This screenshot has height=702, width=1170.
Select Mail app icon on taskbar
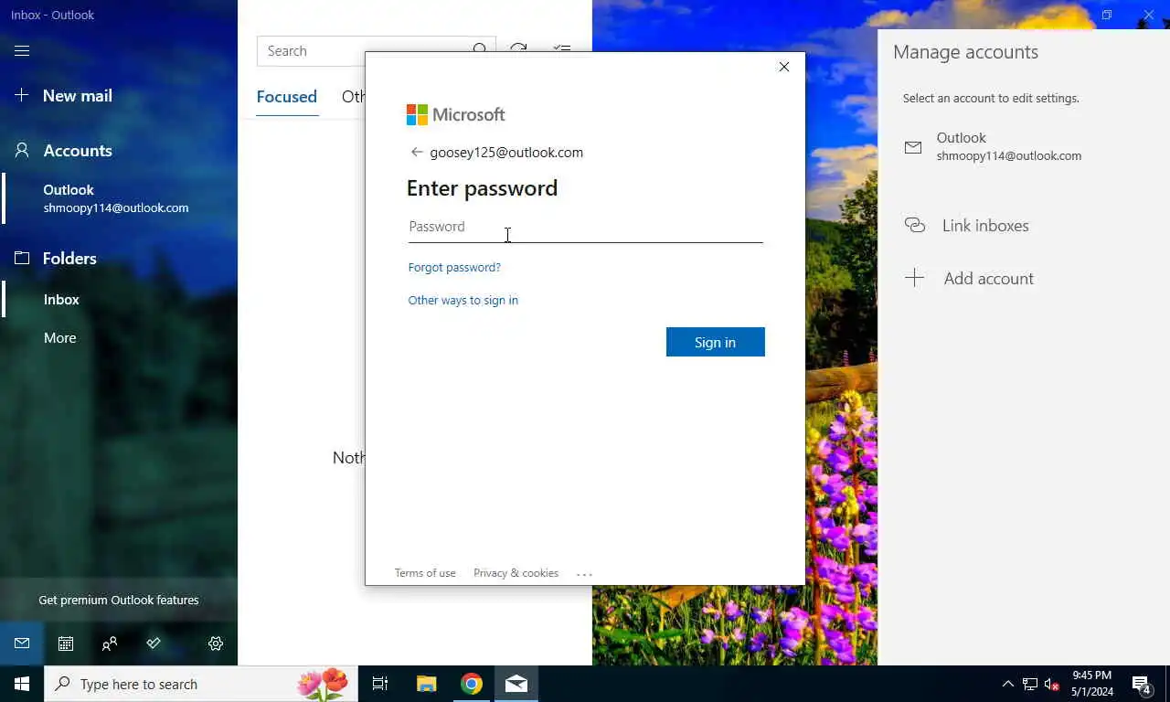pyautogui.click(x=516, y=684)
